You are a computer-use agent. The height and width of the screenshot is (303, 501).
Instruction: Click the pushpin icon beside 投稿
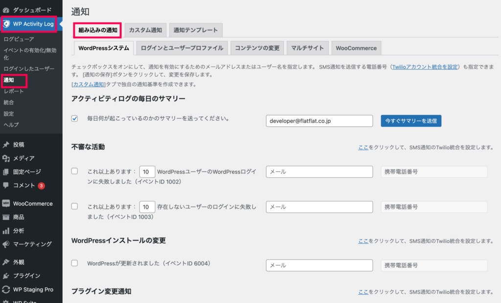pyautogui.click(x=6, y=145)
